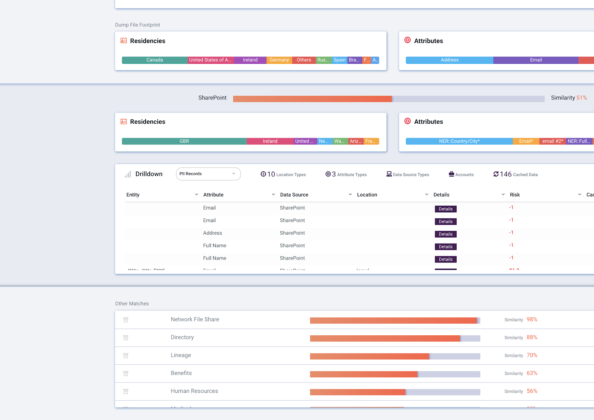Click the Attributes target icon
This screenshot has height=420, width=594.
407,41
